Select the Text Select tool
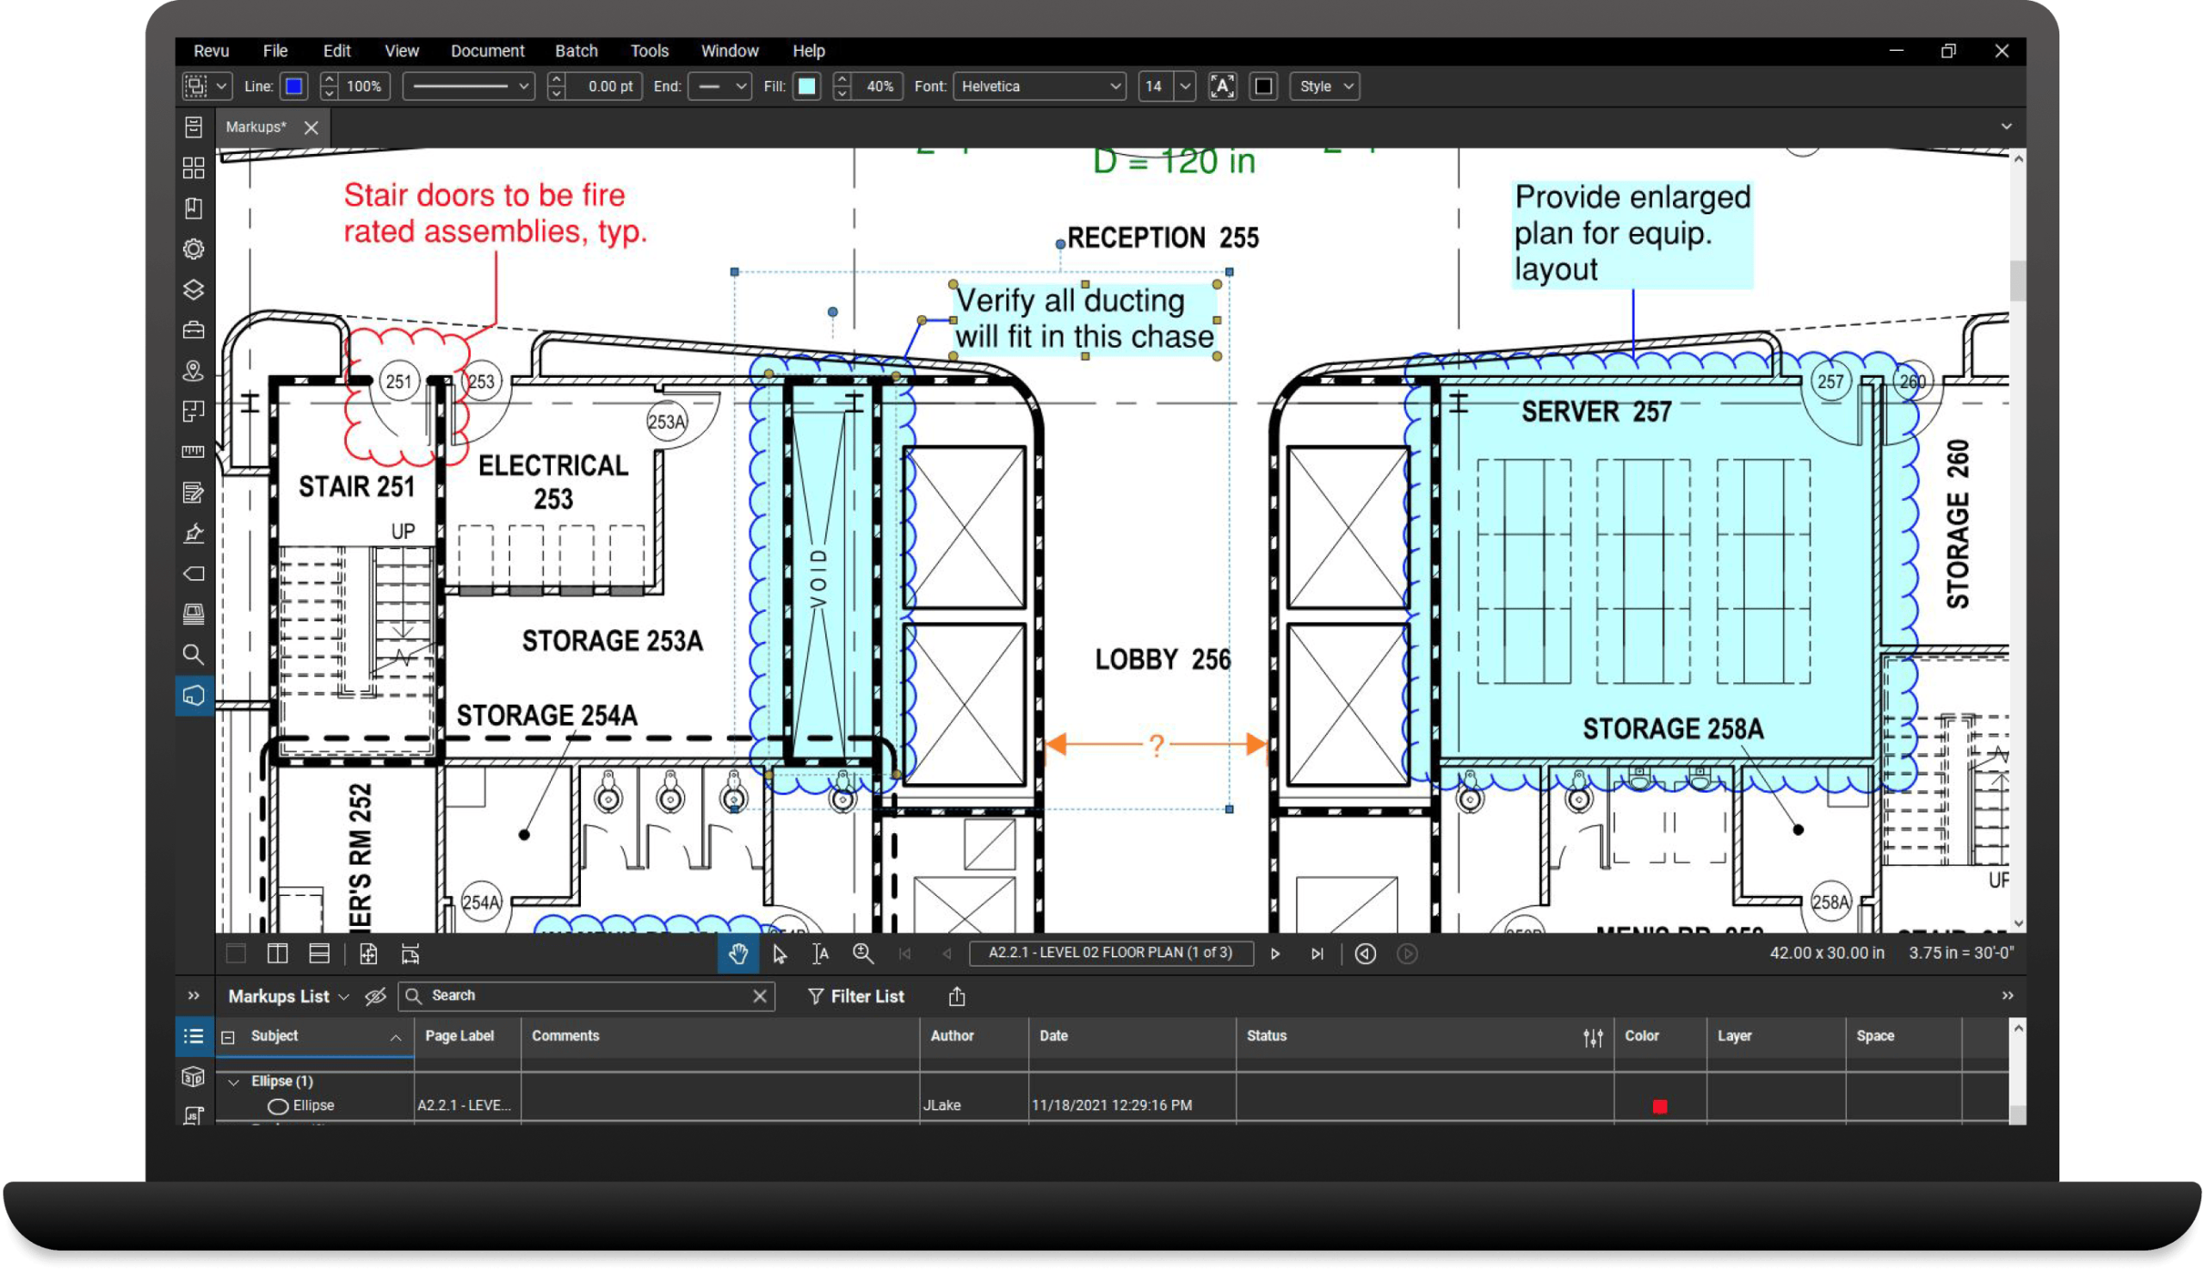Screen dimensions: 2203x1272 click(x=820, y=954)
